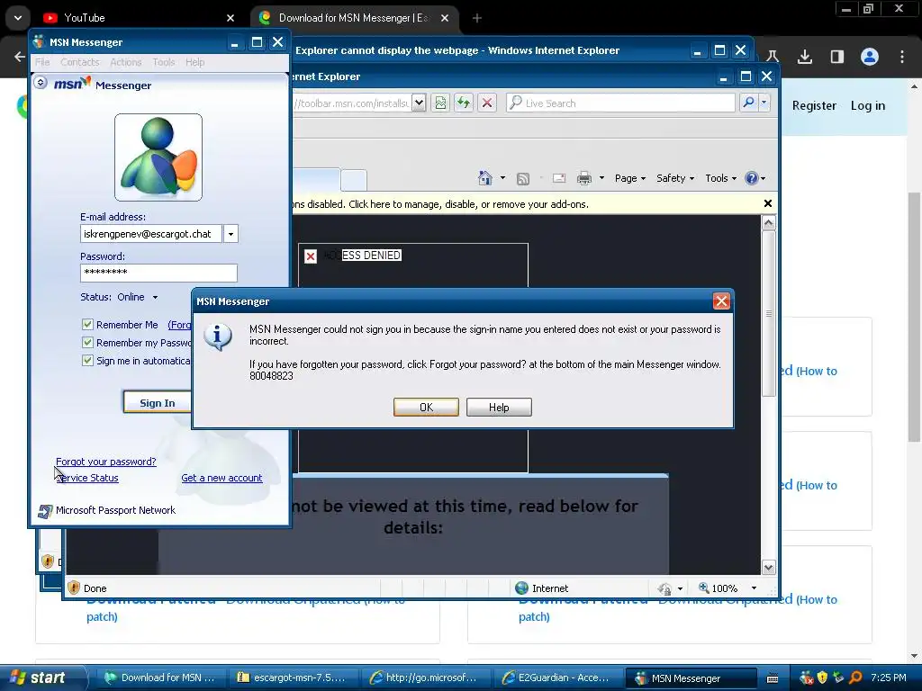The width and height of the screenshot is (922, 691).
Task: Click the Chrome side panel icon
Action: 836,57
